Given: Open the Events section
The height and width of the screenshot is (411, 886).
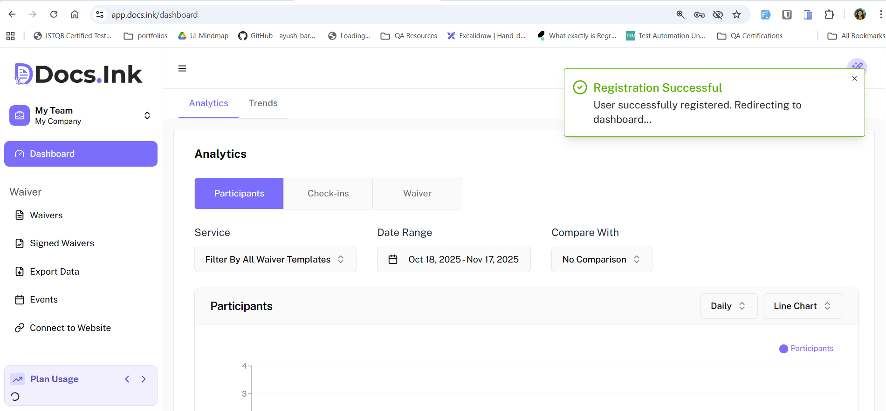Looking at the screenshot, I should [43, 300].
